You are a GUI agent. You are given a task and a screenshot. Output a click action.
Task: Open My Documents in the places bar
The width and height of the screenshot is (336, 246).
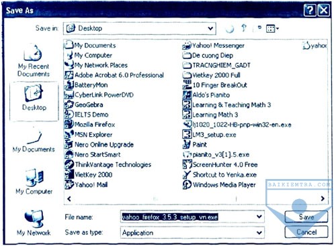[x=34, y=140]
